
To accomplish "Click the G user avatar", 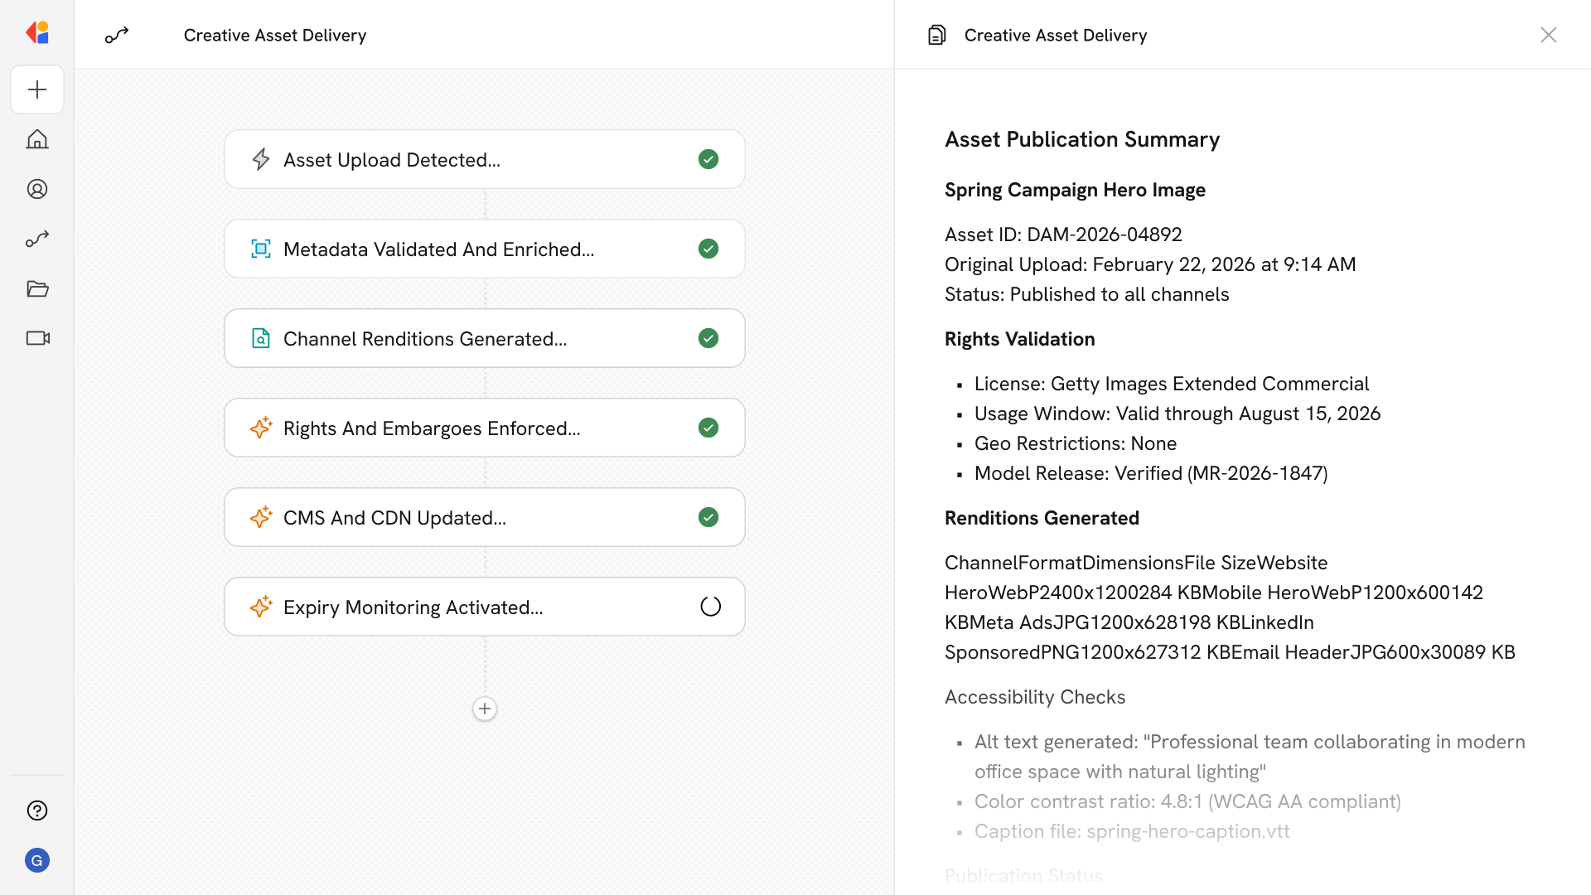I will [x=37, y=860].
